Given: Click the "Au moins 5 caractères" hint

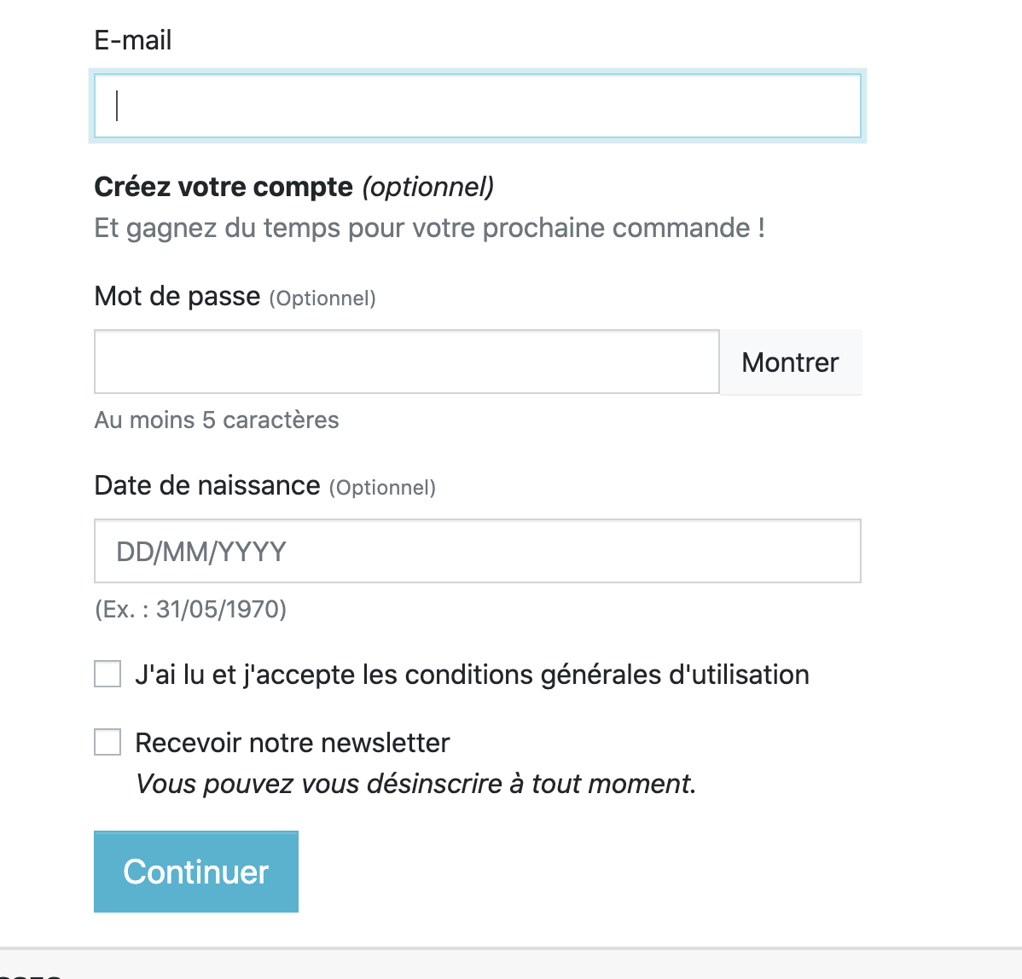Looking at the screenshot, I should coord(217,420).
